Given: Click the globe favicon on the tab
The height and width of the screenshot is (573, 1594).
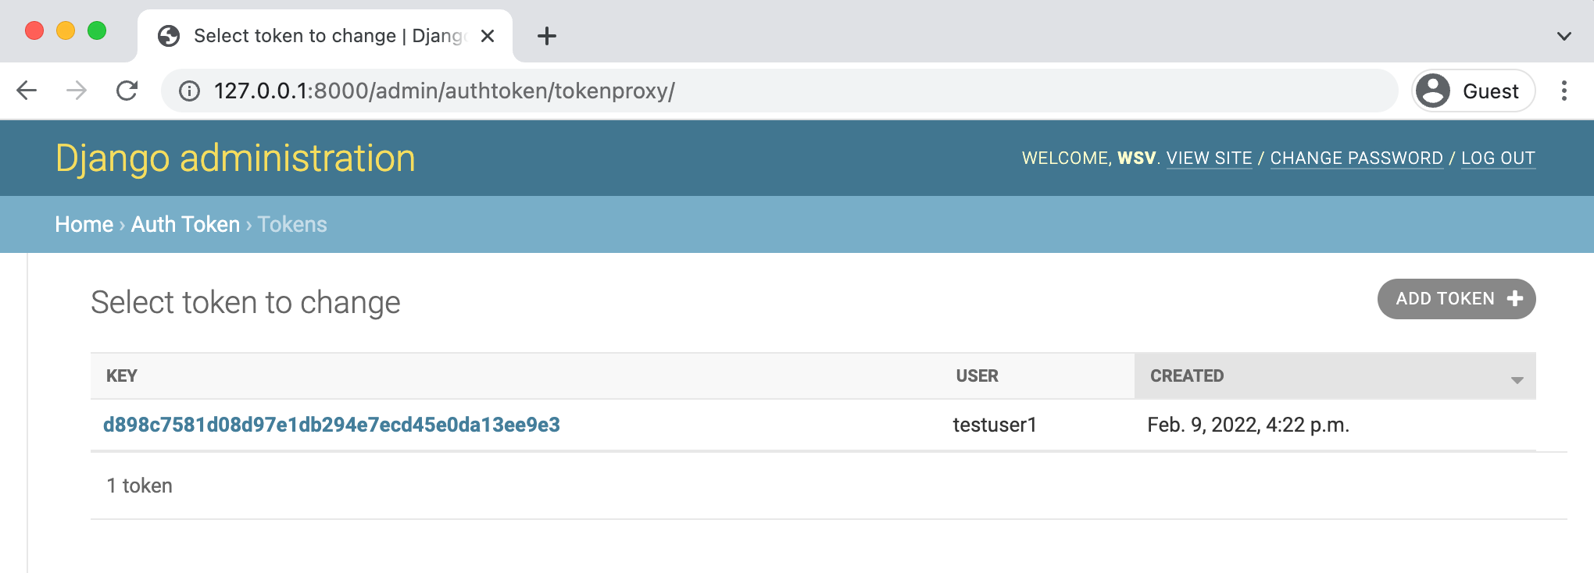Looking at the screenshot, I should (169, 36).
